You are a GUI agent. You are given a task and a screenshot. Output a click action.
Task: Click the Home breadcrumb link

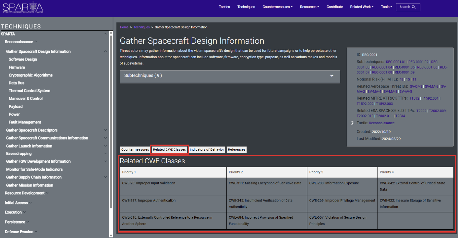pos(124,27)
